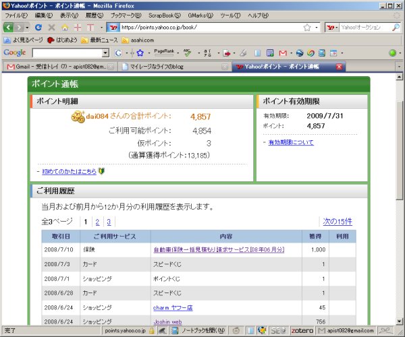Click the green status circle icon

[392, 53]
